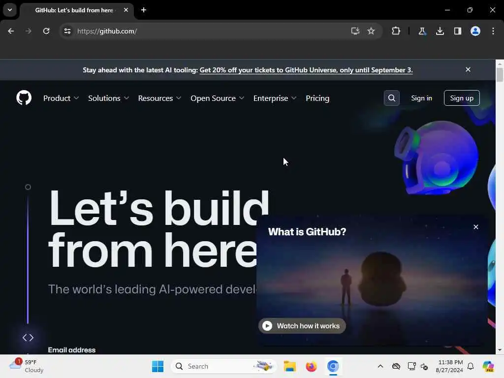
Task: Click the clock showing 11:38 PM
Action: point(449,366)
